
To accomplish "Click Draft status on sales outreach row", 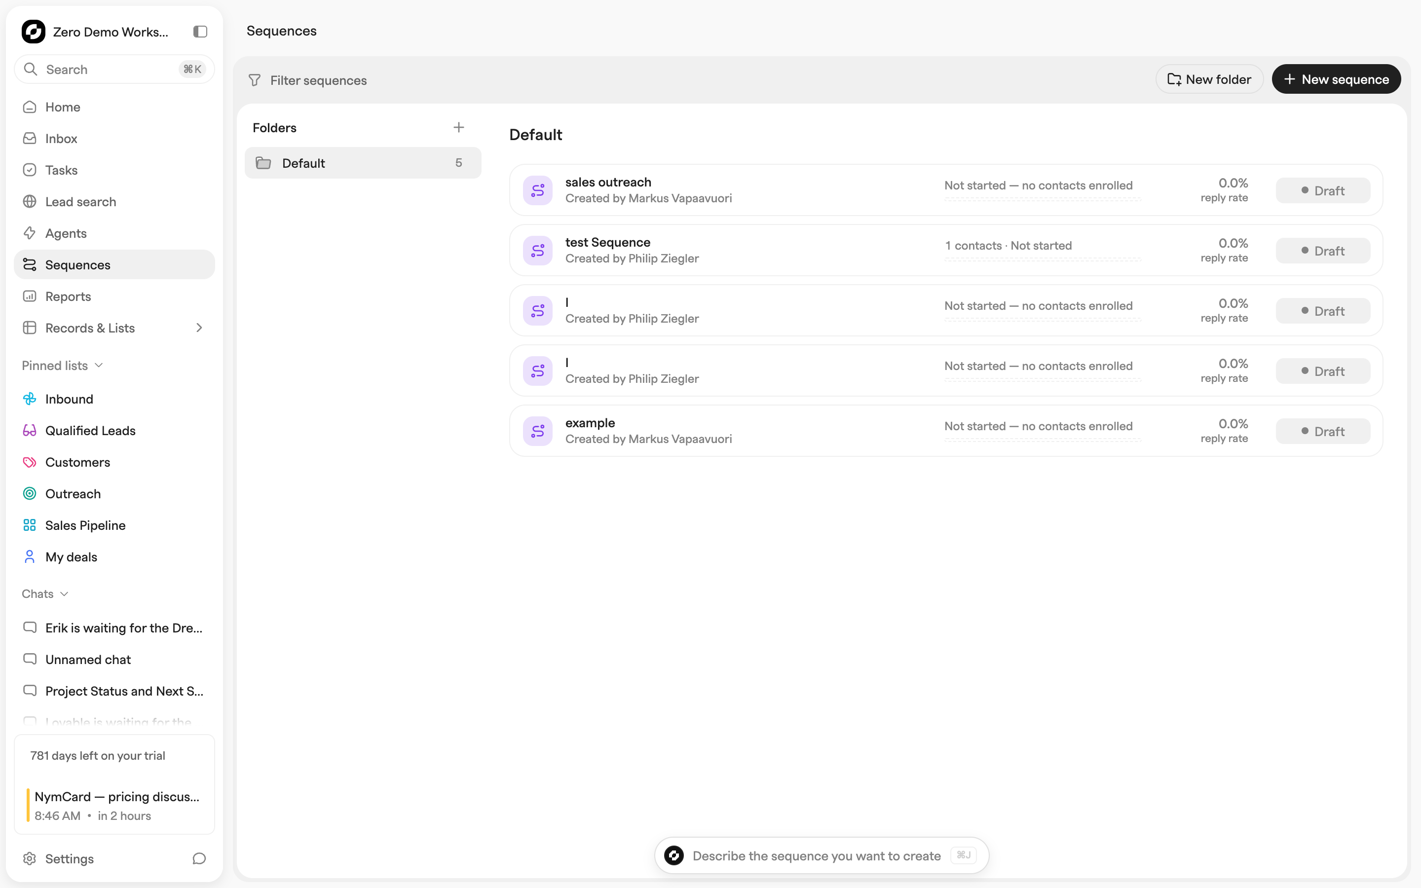I will pyautogui.click(x=1322, y=191).
